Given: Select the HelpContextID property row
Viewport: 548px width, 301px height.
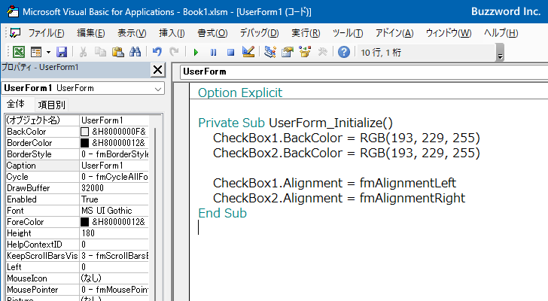Looking at the screenshot, I should [77, 245].
